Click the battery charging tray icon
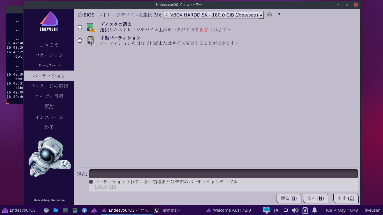 [305, 210]
